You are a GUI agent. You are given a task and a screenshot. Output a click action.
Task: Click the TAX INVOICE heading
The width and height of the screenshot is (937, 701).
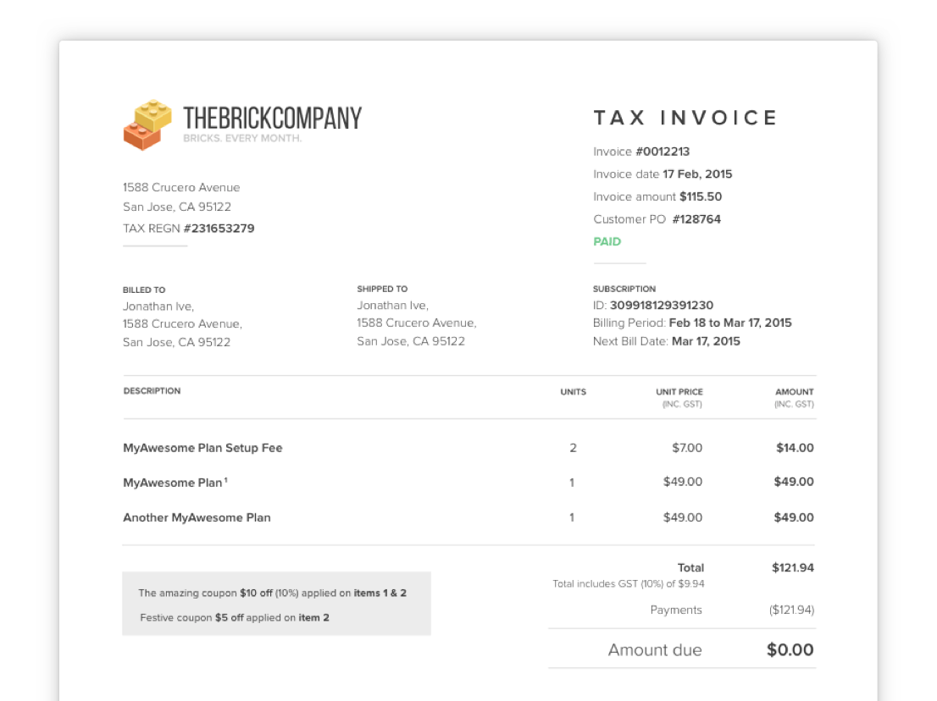pyautogui.click(x=685, y=118)
